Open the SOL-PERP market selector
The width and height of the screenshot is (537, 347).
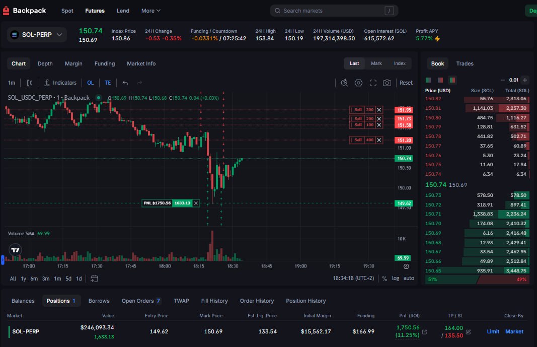click(37, 35)
